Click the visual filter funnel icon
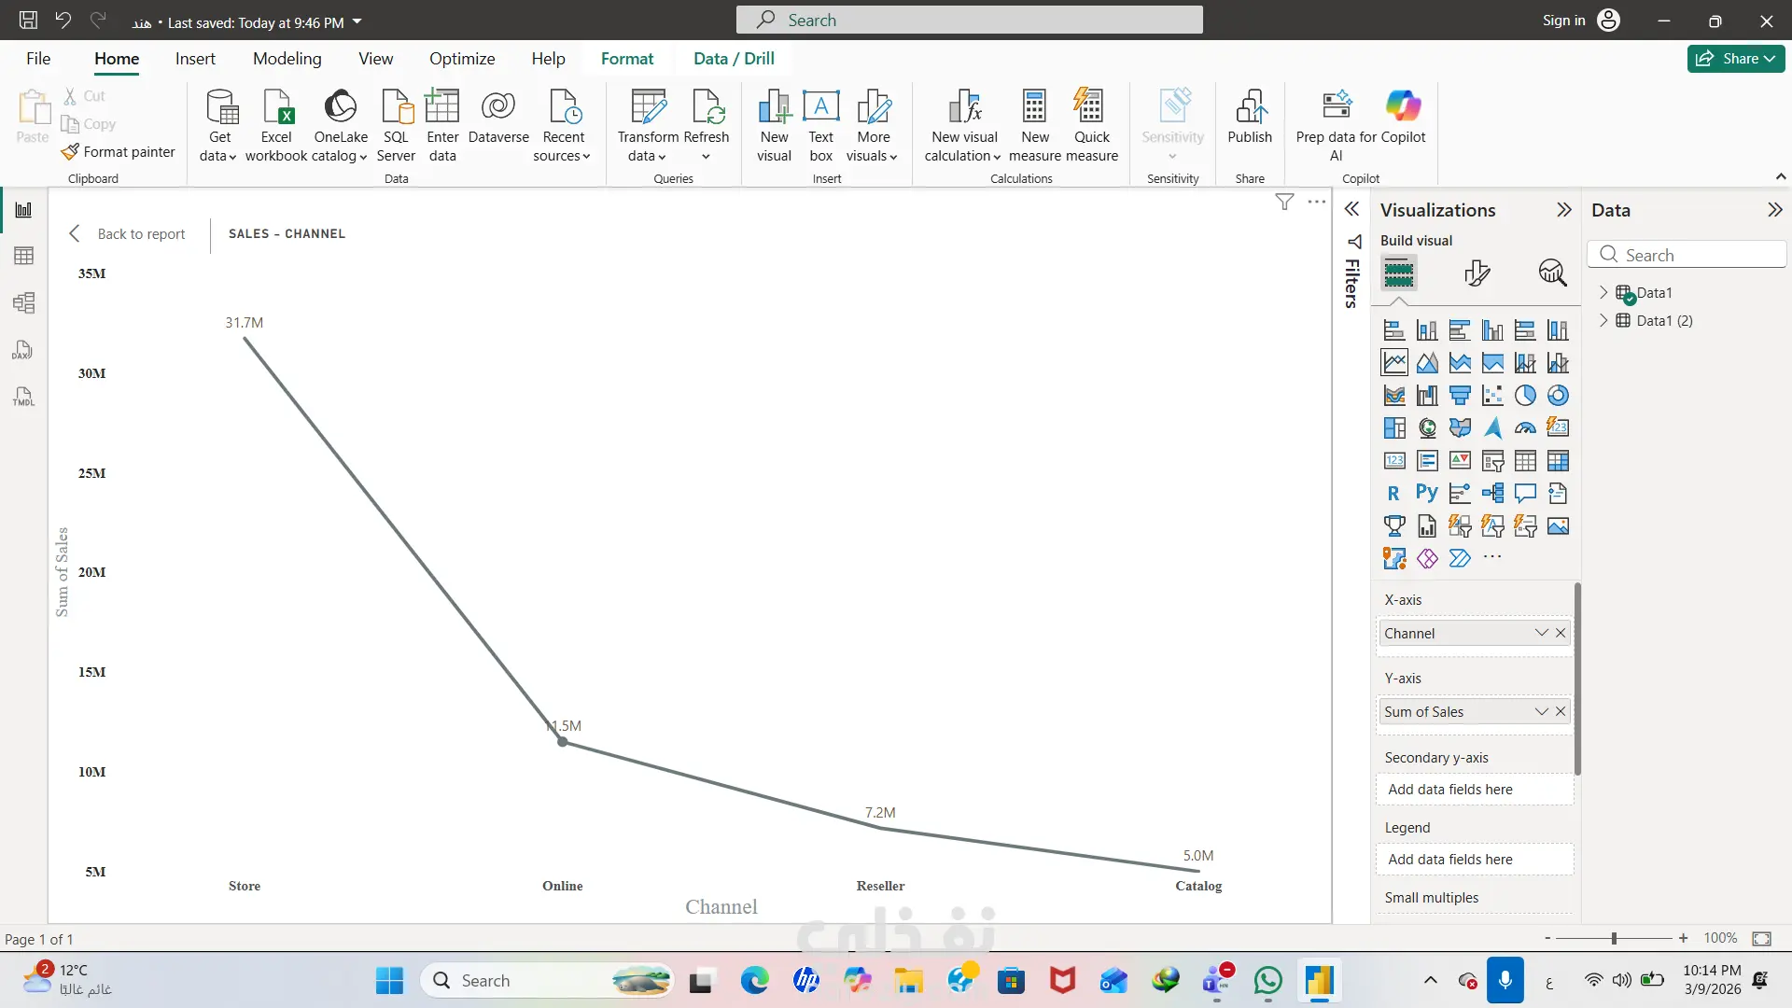1792x1008 pixels. 1284,202
